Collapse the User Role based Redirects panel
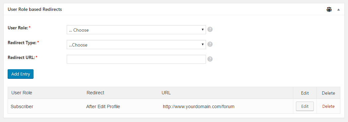This screenshot has height=122, width=348. point(338,10)
